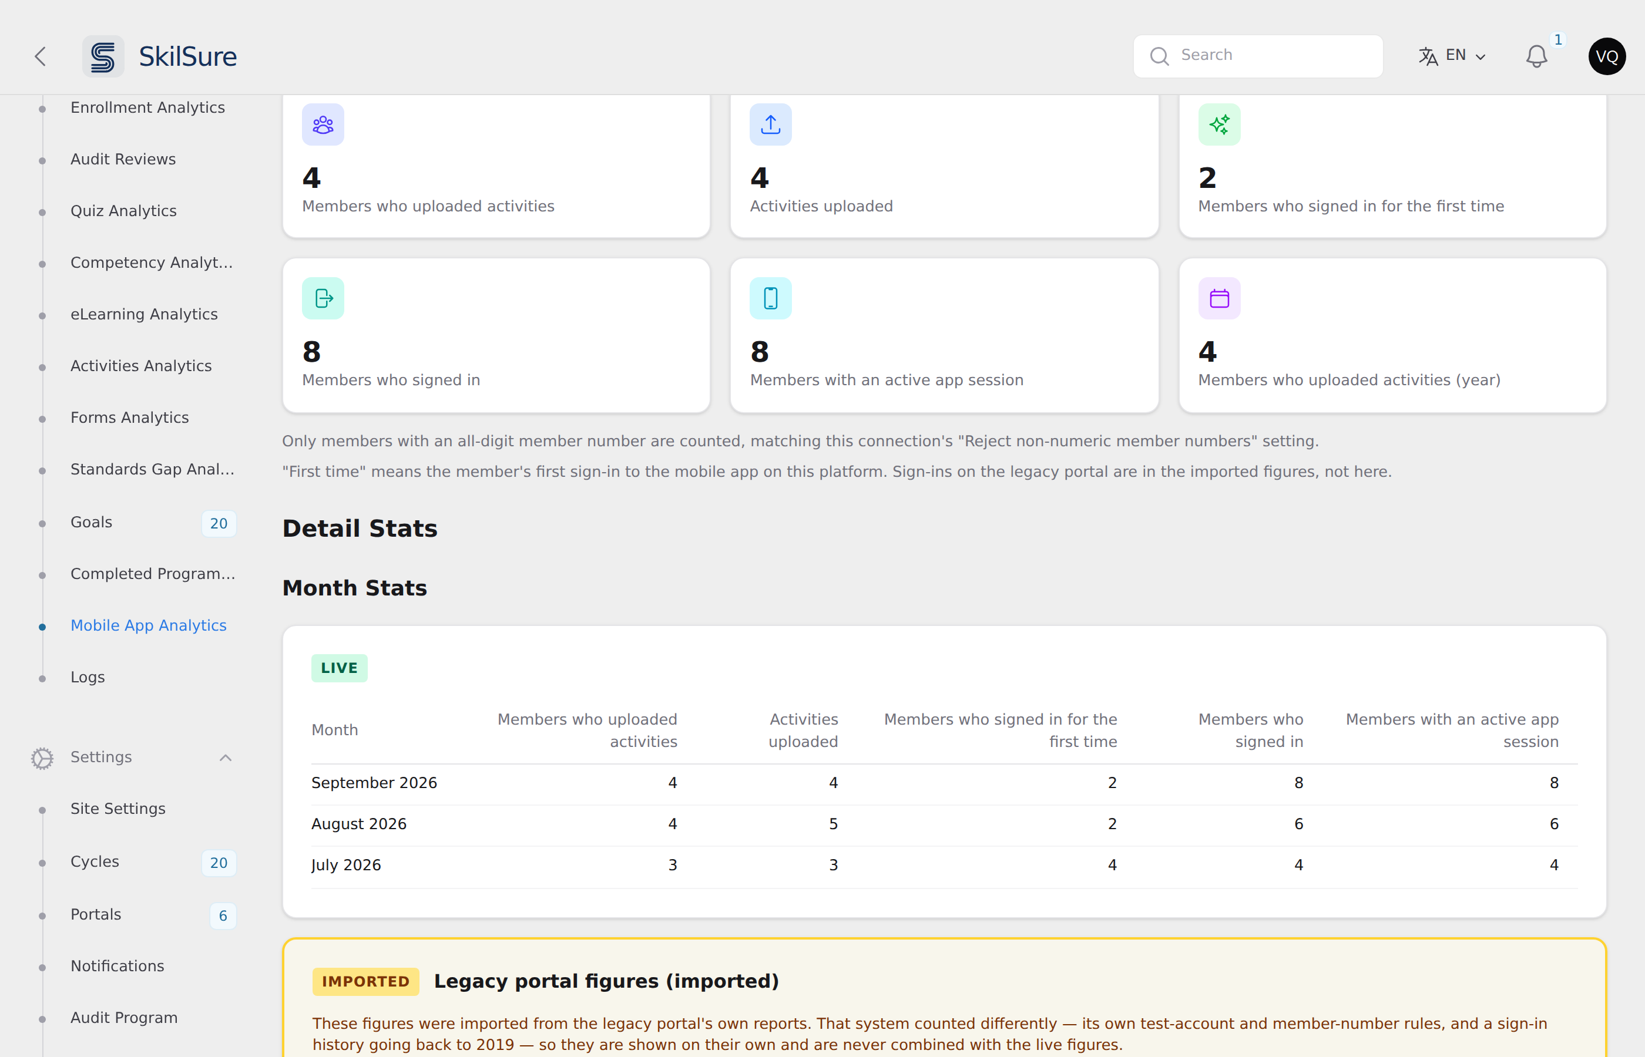Viewport: 1645px width, 1057px height.
Task: Click the Month column header
Action: point(335,731)
